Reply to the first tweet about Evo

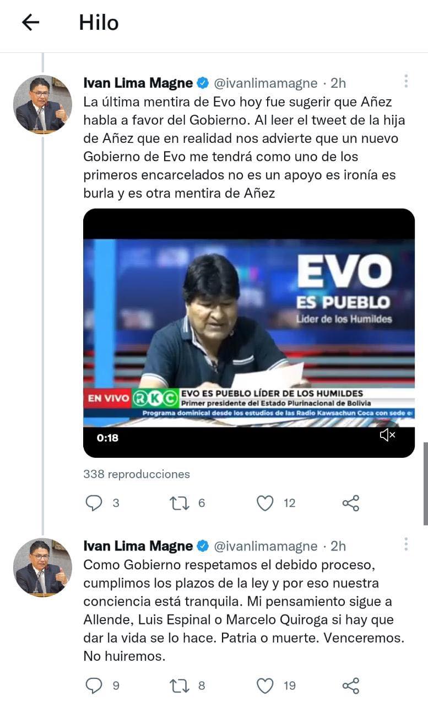tap(95, 502)
